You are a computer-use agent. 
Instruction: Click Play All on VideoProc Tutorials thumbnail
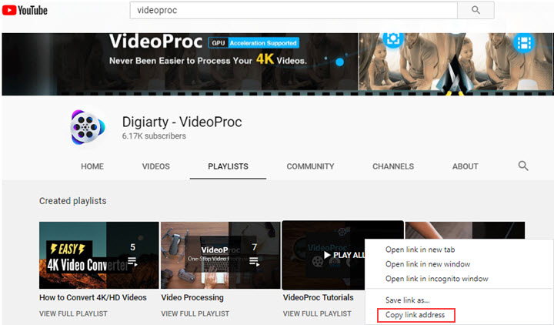tap(345, 255)
